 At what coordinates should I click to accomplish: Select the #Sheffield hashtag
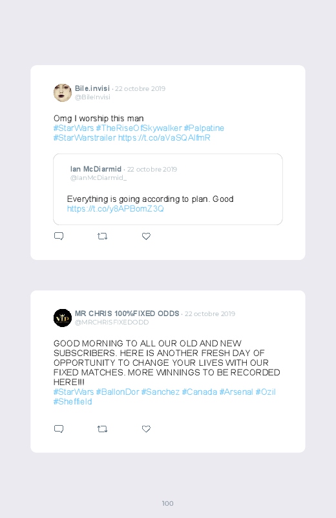tap(73, 402)
